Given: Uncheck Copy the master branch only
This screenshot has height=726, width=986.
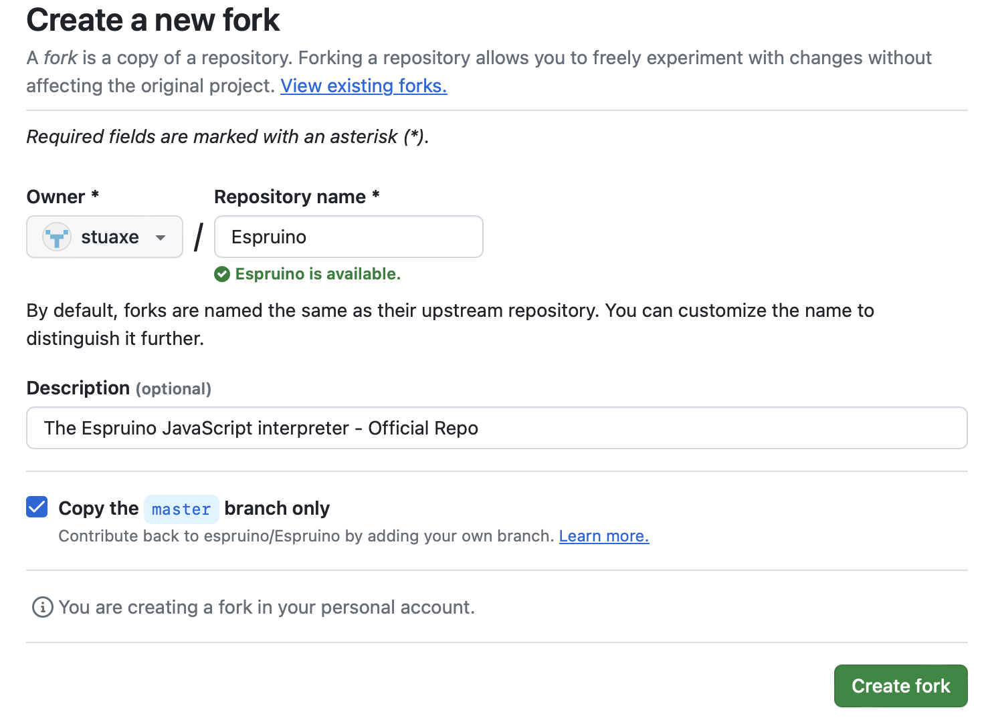Looking at the screenshot, I should coord(37,507).
